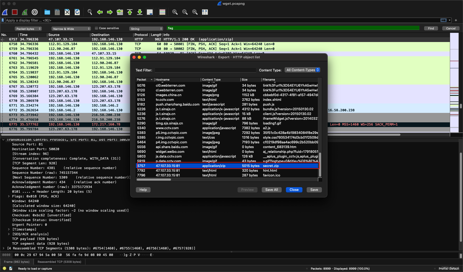
Task: Sort export list by Size column
Action: tap(251, 80)
